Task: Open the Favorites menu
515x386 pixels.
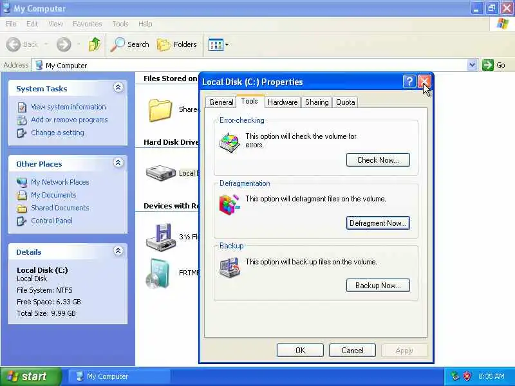Action: 87,24
